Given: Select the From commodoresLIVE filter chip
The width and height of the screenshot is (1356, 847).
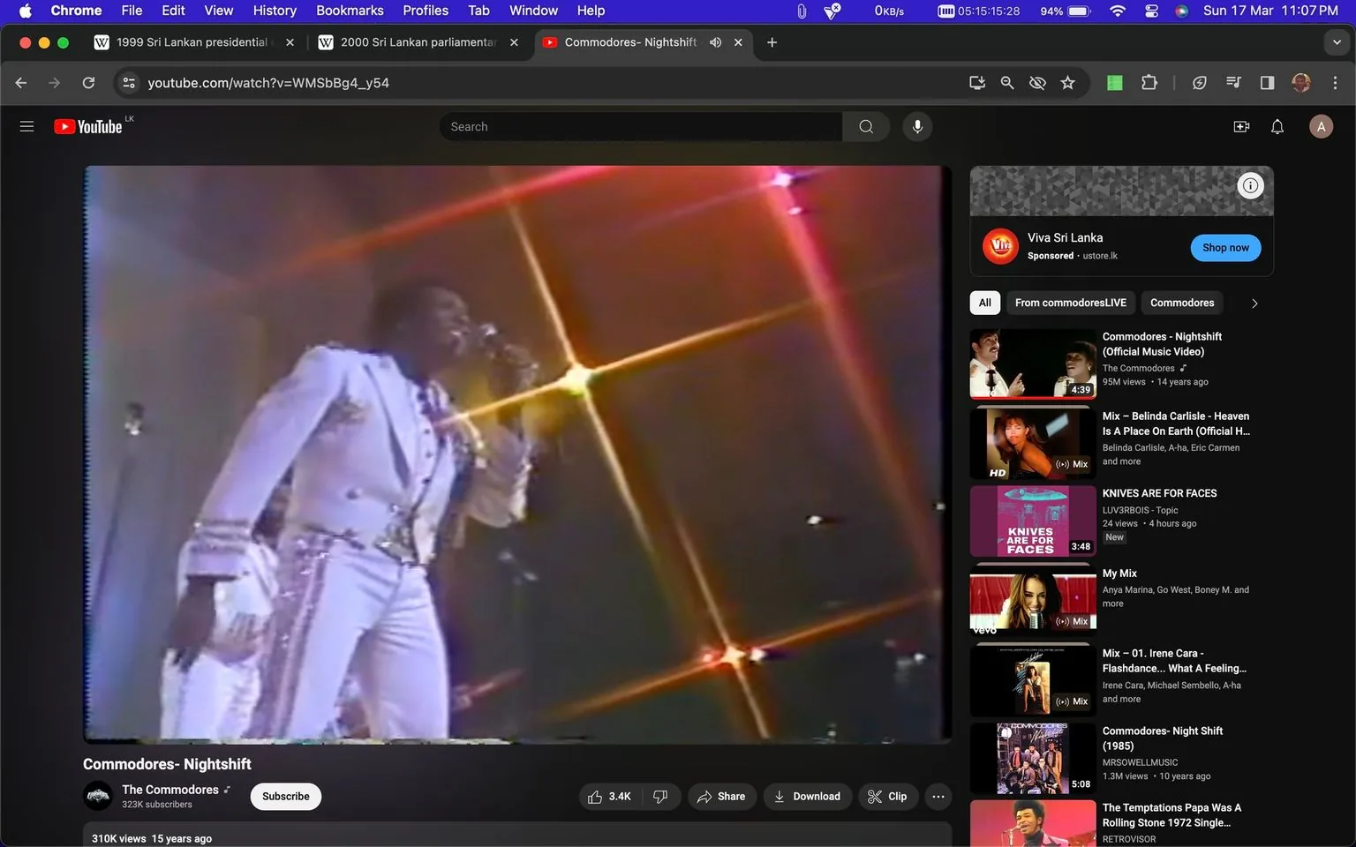Looking at the screenshot, I should coord(1070,303).
